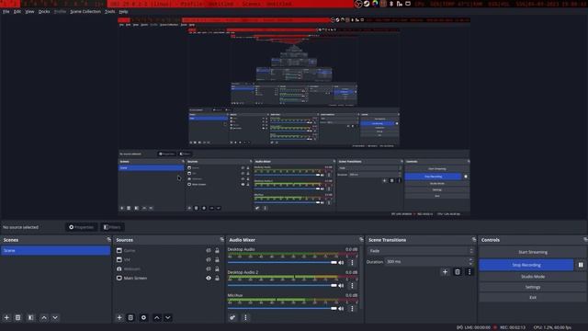Open Audio Mixer options three-dot menu
Image resolution: width=588 pixels, height=331 pixels.
click(245, 317)
